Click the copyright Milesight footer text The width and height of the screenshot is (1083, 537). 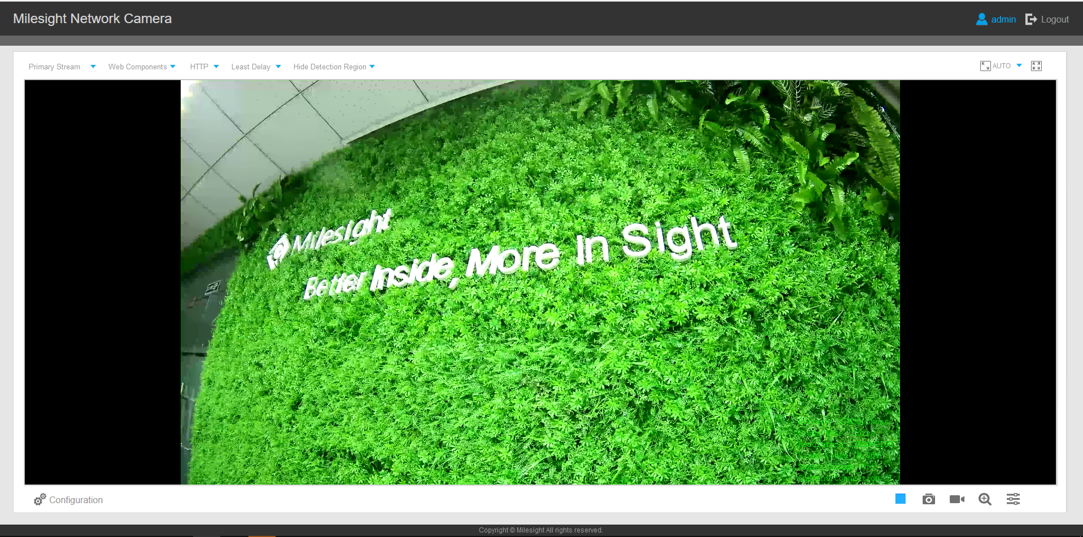tap(541, 530)
